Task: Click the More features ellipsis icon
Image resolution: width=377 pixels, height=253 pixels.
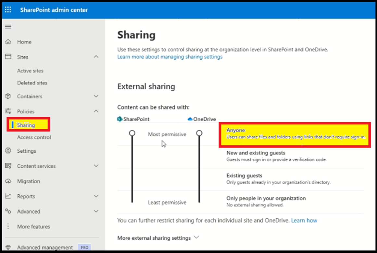Action: (8, 226)
